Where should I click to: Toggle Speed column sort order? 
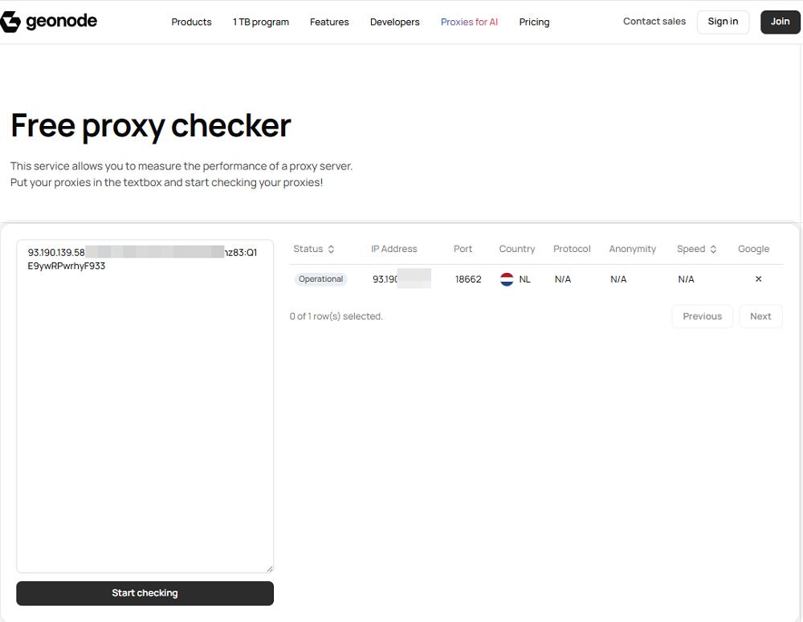click(x=712, y=249)
